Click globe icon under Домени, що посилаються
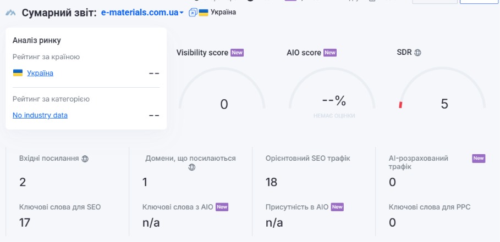The image size is (500, 242). tap(191, 167)
